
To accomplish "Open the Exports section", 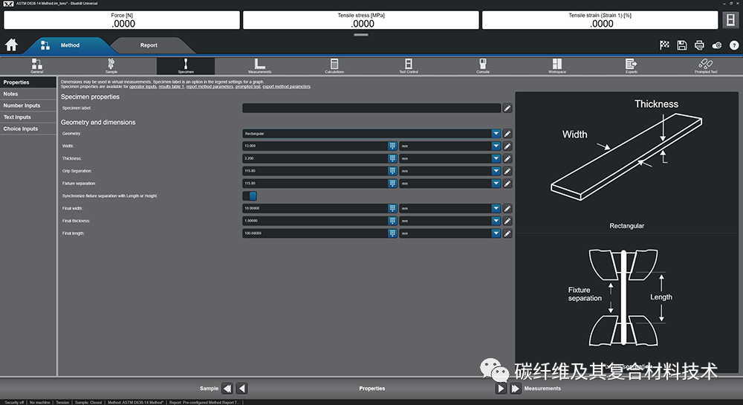I will pos(631,65).
